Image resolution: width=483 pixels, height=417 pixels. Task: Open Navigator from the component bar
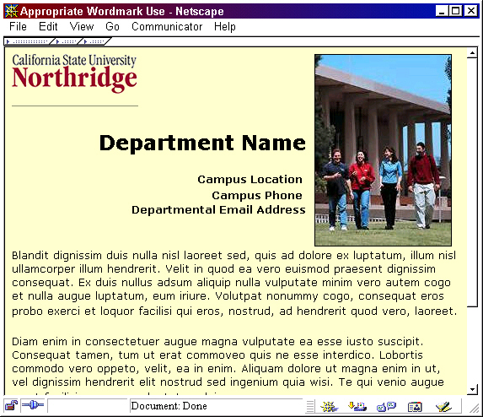pyautogui.click(x=329, y=407)
